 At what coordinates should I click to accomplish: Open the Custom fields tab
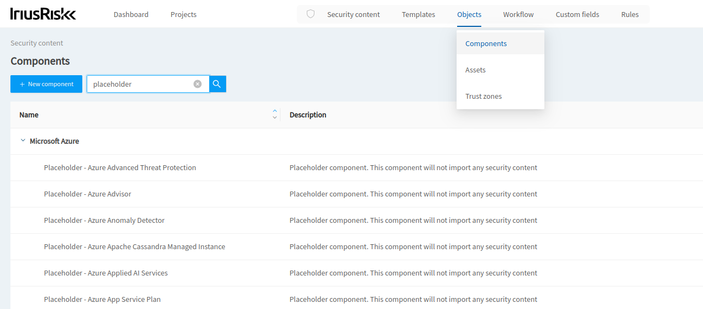(577, 15)
